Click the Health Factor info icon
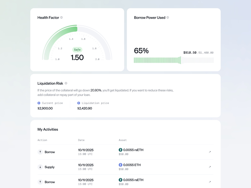The width and height of the screenshot is (251, 188). (x=61, y=18)
